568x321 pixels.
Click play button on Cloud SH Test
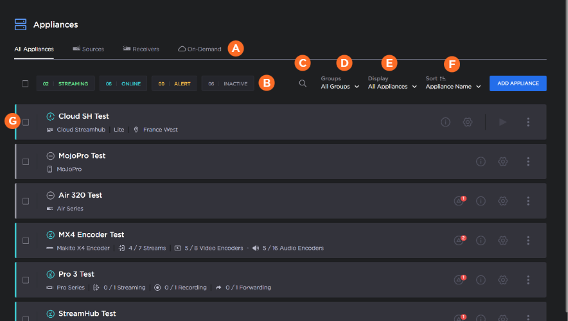502,122
